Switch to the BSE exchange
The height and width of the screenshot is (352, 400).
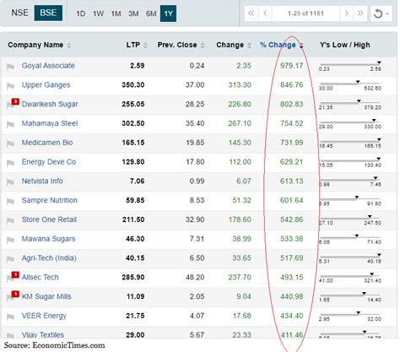pos(48,13)
